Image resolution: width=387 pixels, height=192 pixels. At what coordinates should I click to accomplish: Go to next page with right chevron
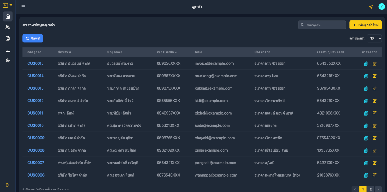(x=378, y=189)
